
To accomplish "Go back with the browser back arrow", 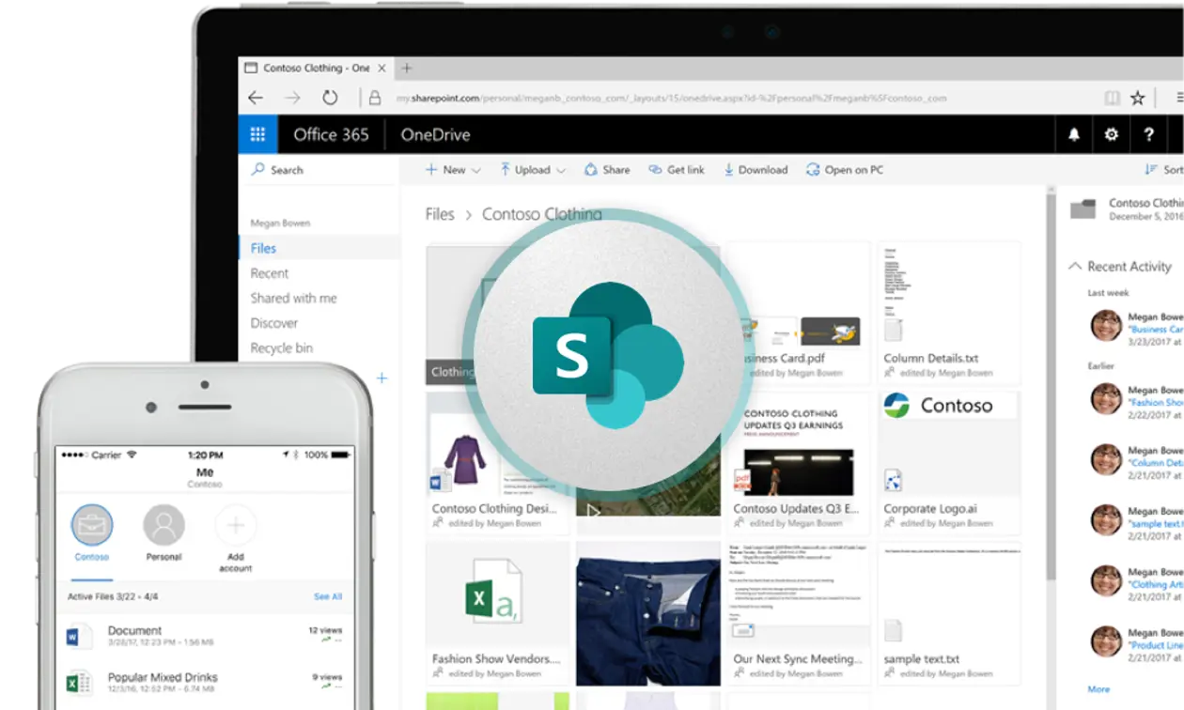I will click(256, 98).
